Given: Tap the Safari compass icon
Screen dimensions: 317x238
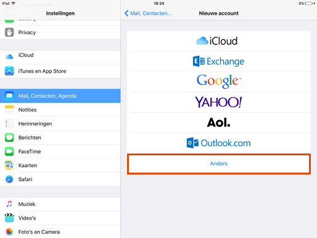Looking at the screenshot, I should click(9, 179).
